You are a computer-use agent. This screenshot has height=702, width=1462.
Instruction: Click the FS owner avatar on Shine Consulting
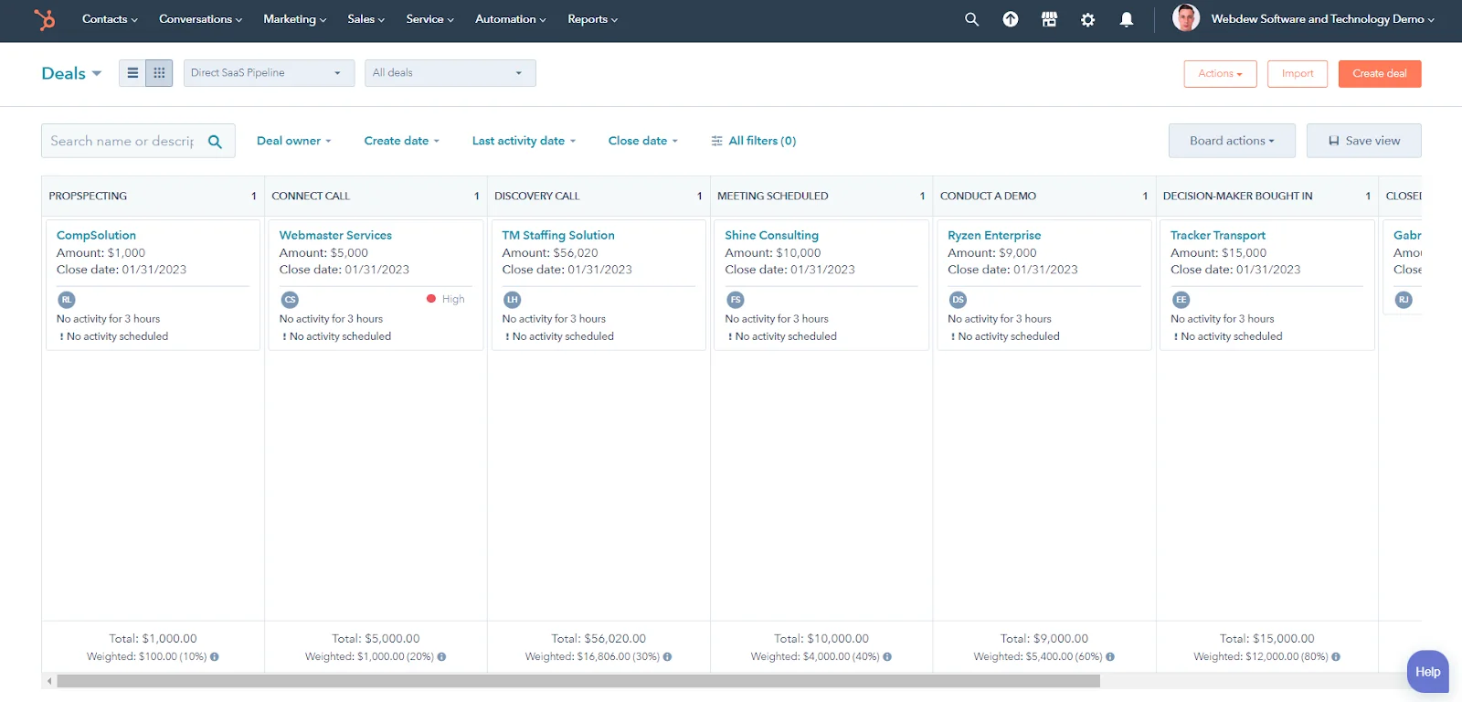point(735,300)
